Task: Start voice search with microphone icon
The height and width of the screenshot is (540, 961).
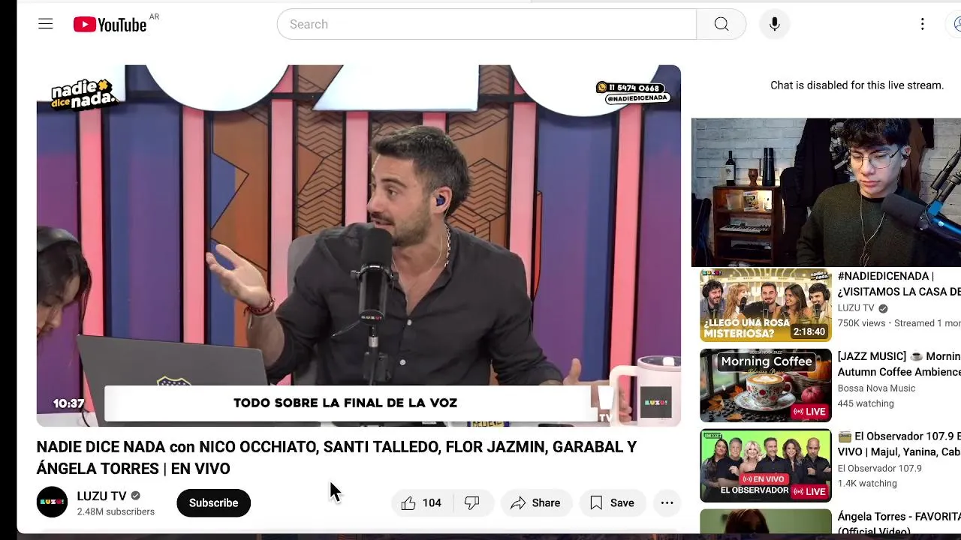Action: 774,24
